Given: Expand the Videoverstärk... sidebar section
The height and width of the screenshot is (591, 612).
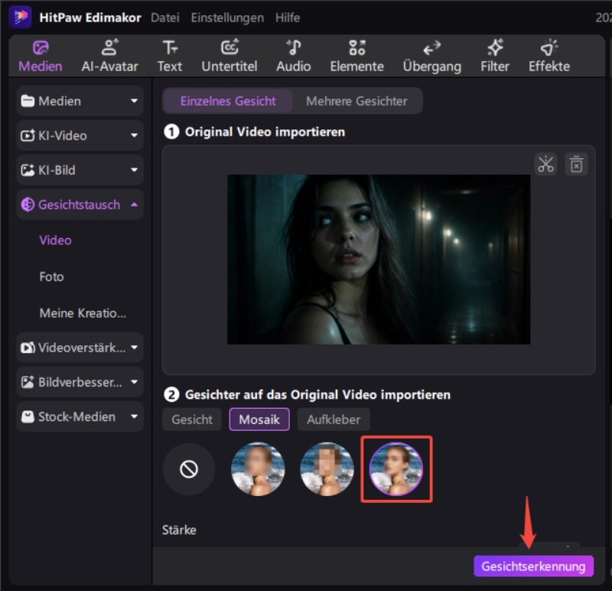Looking at the screenshot, I should pyautogui.click(x=80, y=348).
